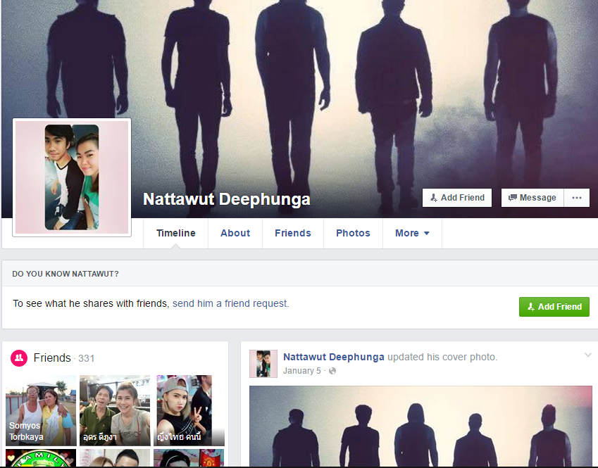Image resolution: width=598 pixels, height=468 pixels.
Task: Expand the More dropdown tab
Action: click(412, 233)
